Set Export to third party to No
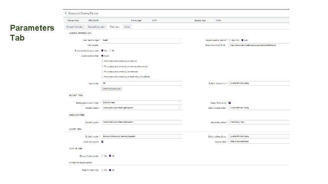Viewport: 328px width, 184px height. [x=110, y=170]
